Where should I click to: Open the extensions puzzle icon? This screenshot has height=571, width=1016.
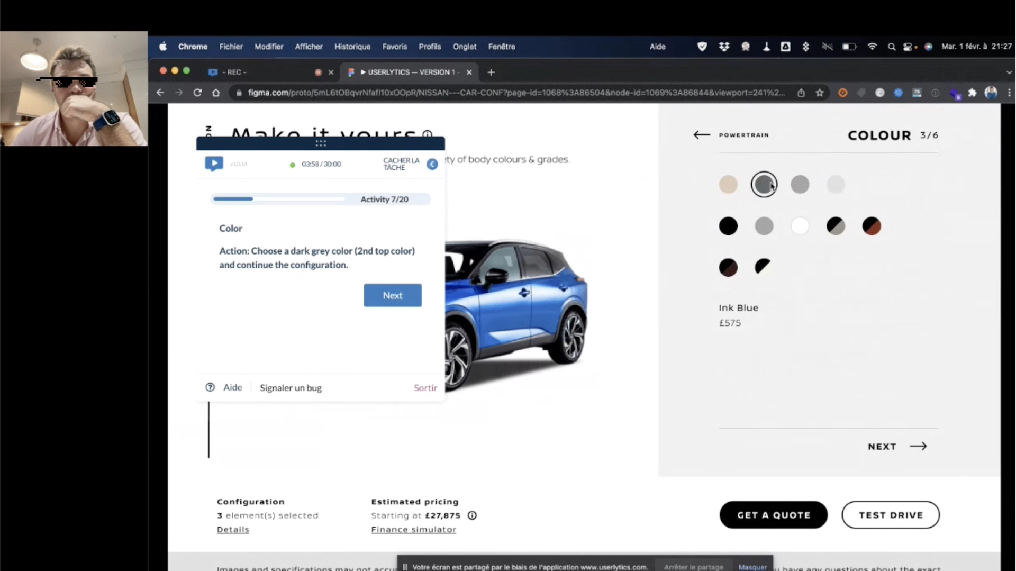point(973,93)
